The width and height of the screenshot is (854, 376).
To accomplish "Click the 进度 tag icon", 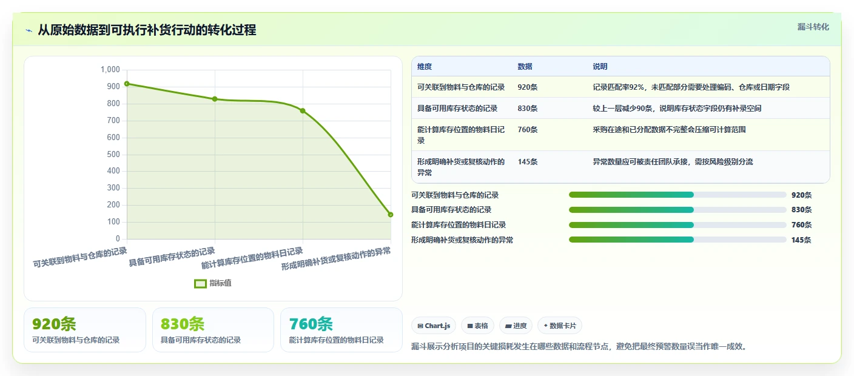I will pyautogui.click(x=508, y=326).
